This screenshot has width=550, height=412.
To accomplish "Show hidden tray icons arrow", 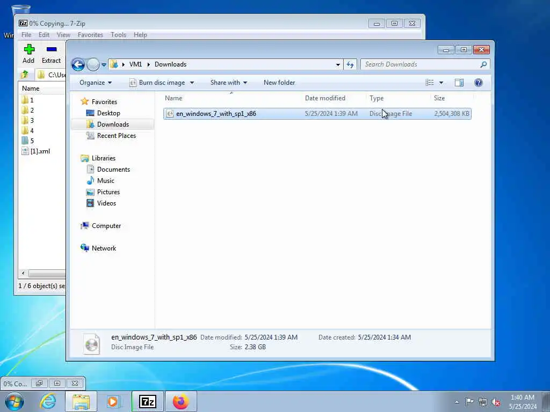I will click(x=457, y=402).
